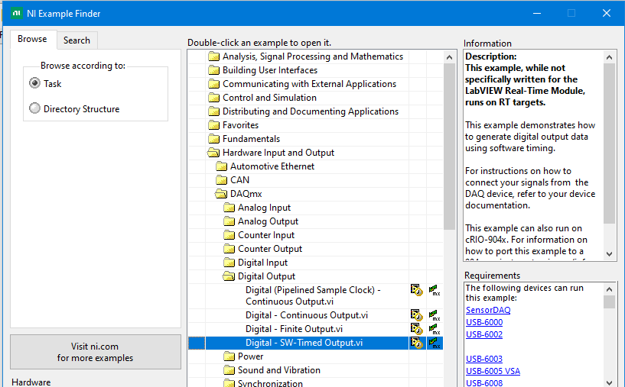625x387 pixels.
Task: Click the folder icon beside Sound and Vibration
Action: 229,370
